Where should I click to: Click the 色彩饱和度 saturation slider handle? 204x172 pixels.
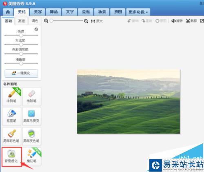coord(21,54)
